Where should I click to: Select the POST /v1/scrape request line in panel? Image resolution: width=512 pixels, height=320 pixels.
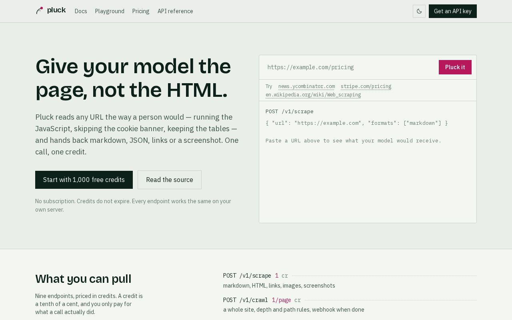pos(290,112)
